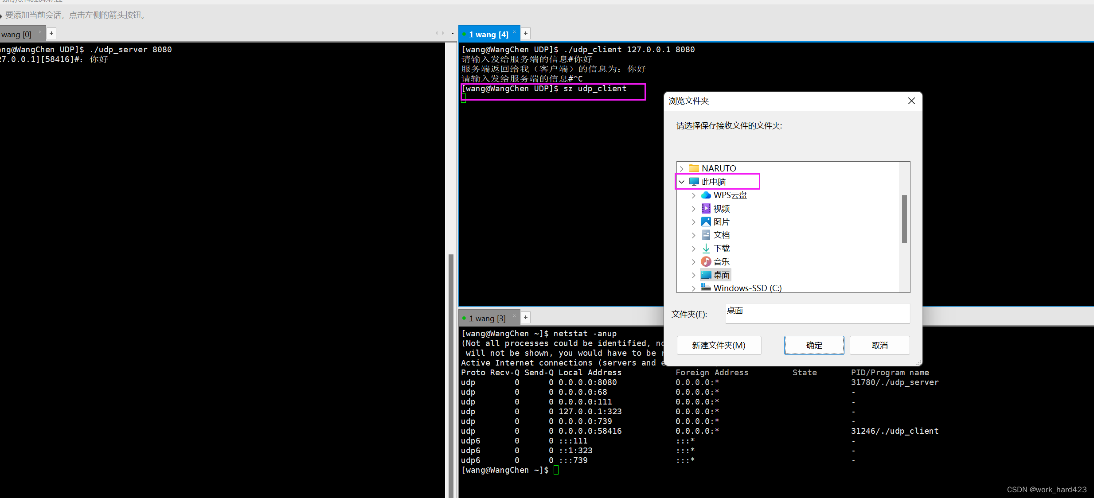Switch to the wang [3] tab
The width and height of the screenshot is (1094, 498).
(487, 318)
